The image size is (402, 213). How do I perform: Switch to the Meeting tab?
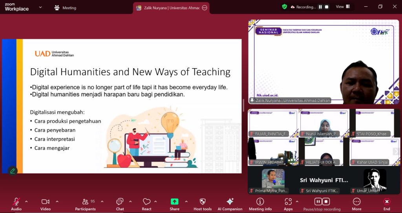[65, 8]
